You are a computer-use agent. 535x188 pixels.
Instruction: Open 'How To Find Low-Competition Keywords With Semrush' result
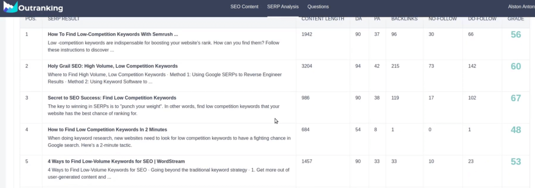(x=113, y=34)
